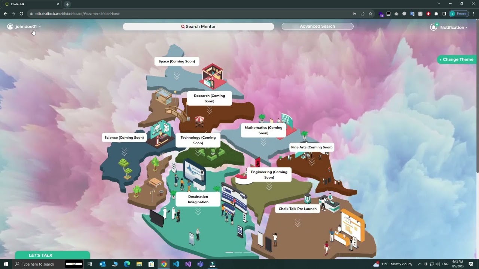
Task: Open Outlook from the taskbar
Action: click(103, 264)
